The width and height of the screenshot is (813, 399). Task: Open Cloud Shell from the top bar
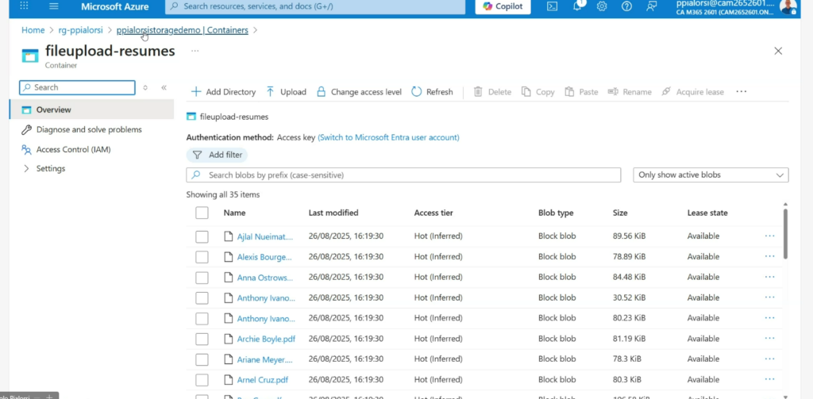553,6
